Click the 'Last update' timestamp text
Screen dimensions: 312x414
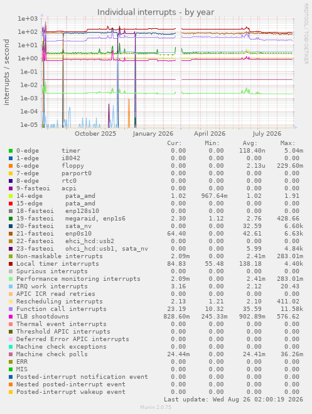pyautogui.click(x=234, y=399)
